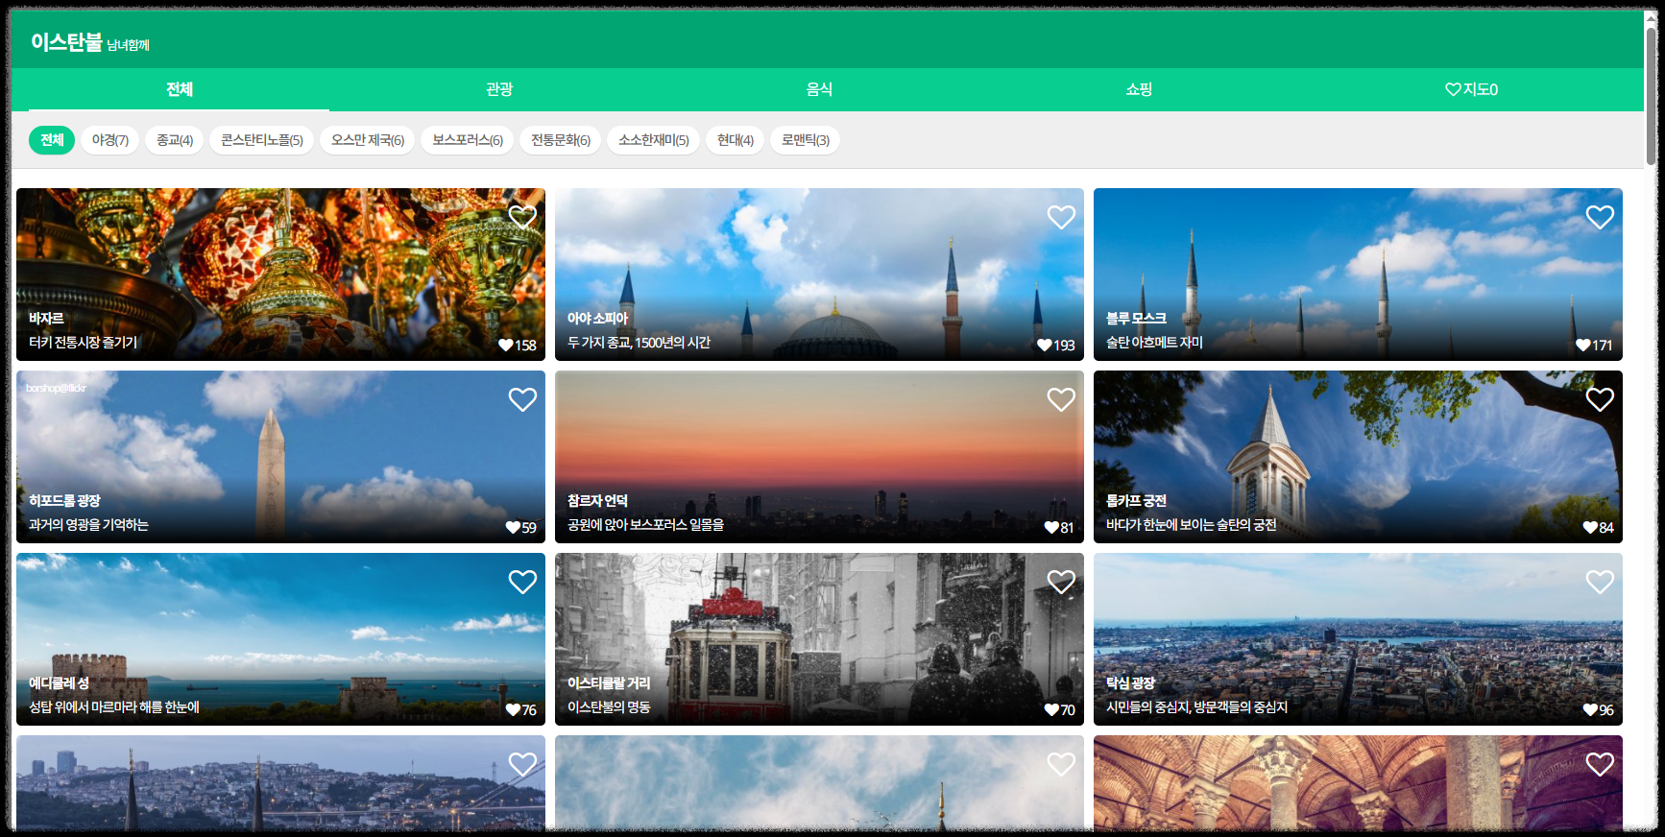Click like count 59 on 히포드롬 광장
The width and height of the screenshot is (1665, 837).
[521, 528]
